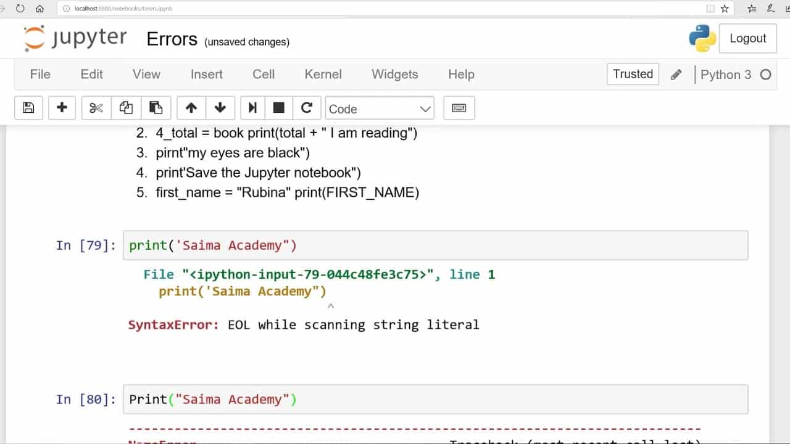The height and width of the screenshot is (444, 790).
Task: Click the Trusted notebook button
Action: (x=633, y=74)
